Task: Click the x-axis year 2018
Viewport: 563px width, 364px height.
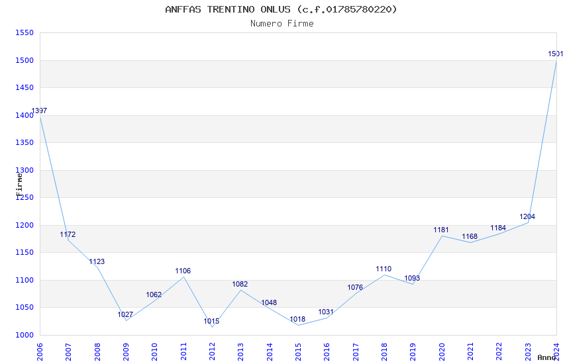Action: 385,352
